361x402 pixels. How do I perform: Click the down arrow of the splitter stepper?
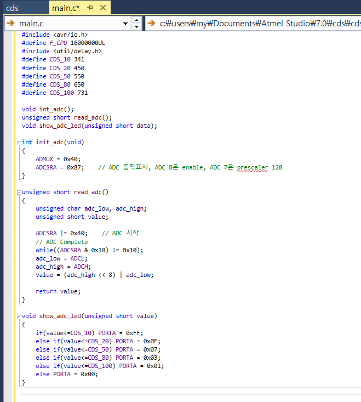[137, 27]
